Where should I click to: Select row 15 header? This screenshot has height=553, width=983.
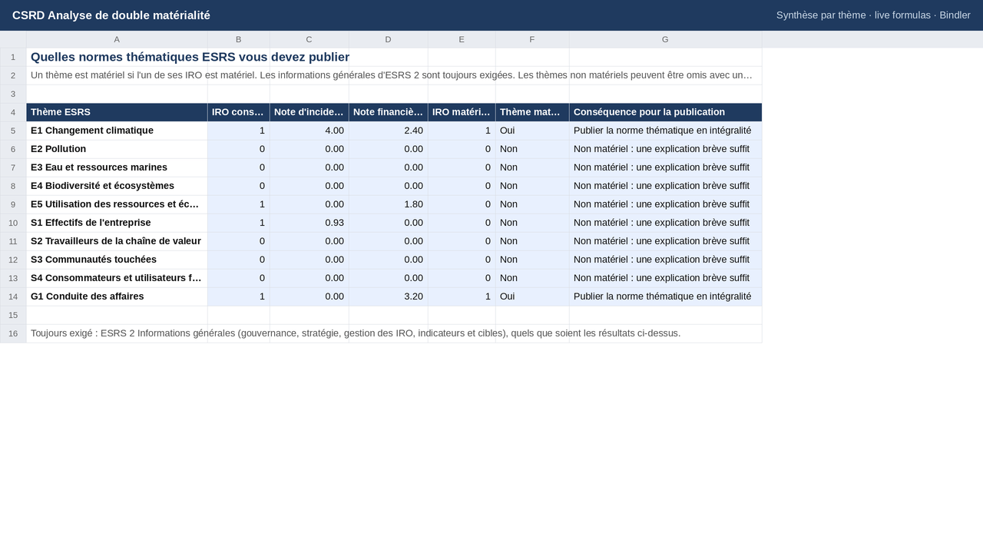pyautogui.click(x=13, y=315)
